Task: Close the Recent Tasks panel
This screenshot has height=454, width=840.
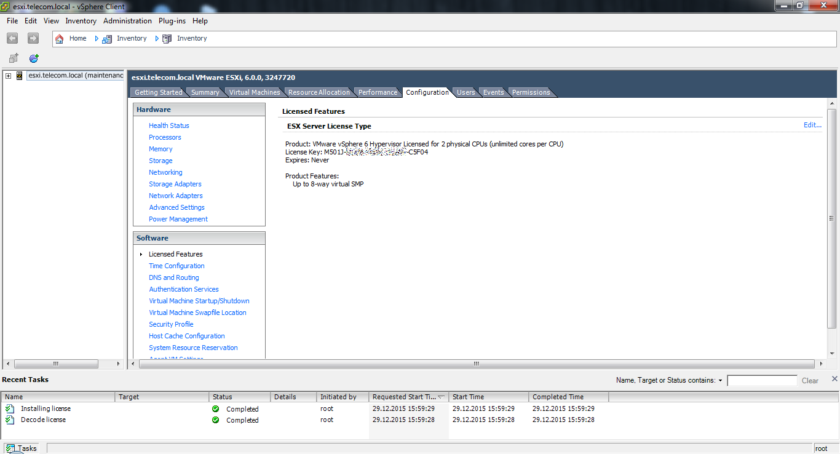Action: click(834, 379)
